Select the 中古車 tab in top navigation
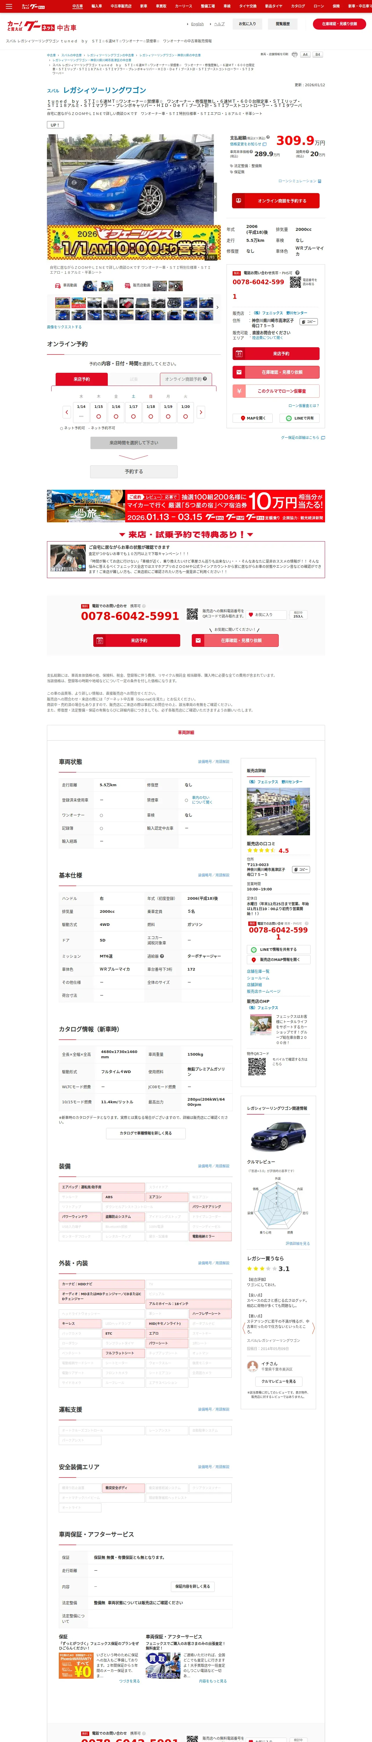The image size is (372, 1742). pyautogui.click(x=78, y=6)
